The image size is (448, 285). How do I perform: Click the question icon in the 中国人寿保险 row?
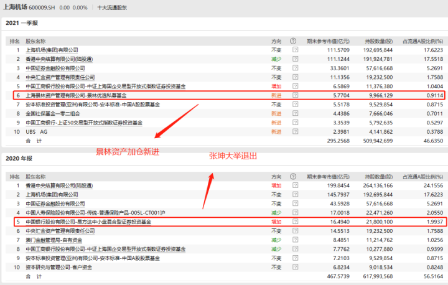click(295, 212)
